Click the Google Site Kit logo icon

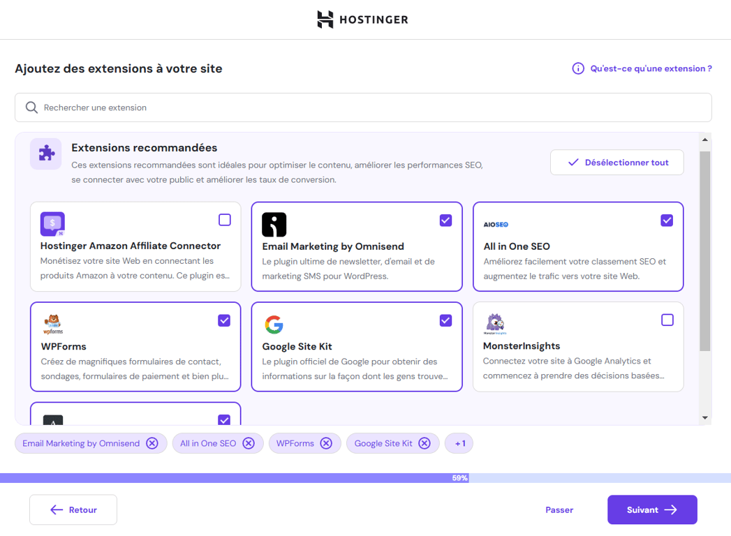[274, 325]
